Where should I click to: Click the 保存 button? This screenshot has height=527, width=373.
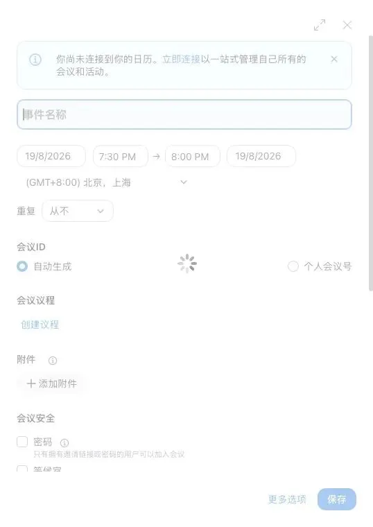point(337,499)
